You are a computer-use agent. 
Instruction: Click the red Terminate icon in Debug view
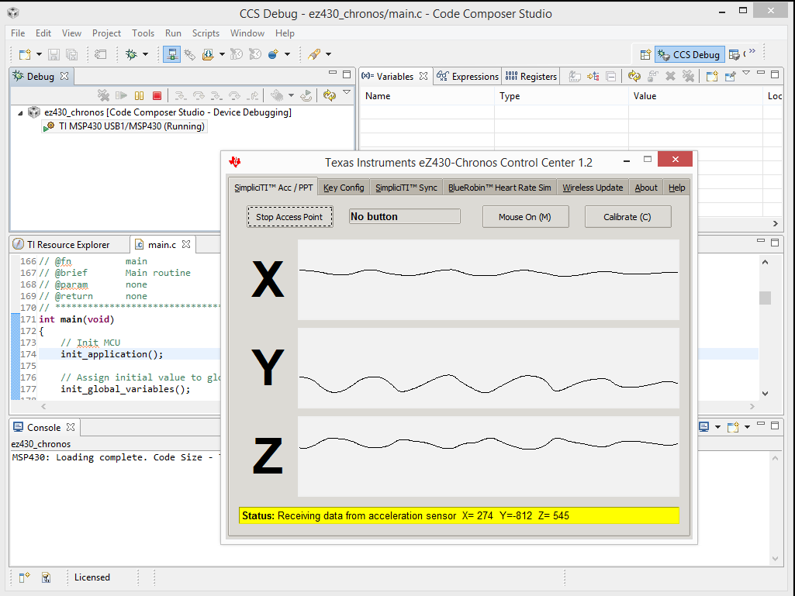point(157,95)
